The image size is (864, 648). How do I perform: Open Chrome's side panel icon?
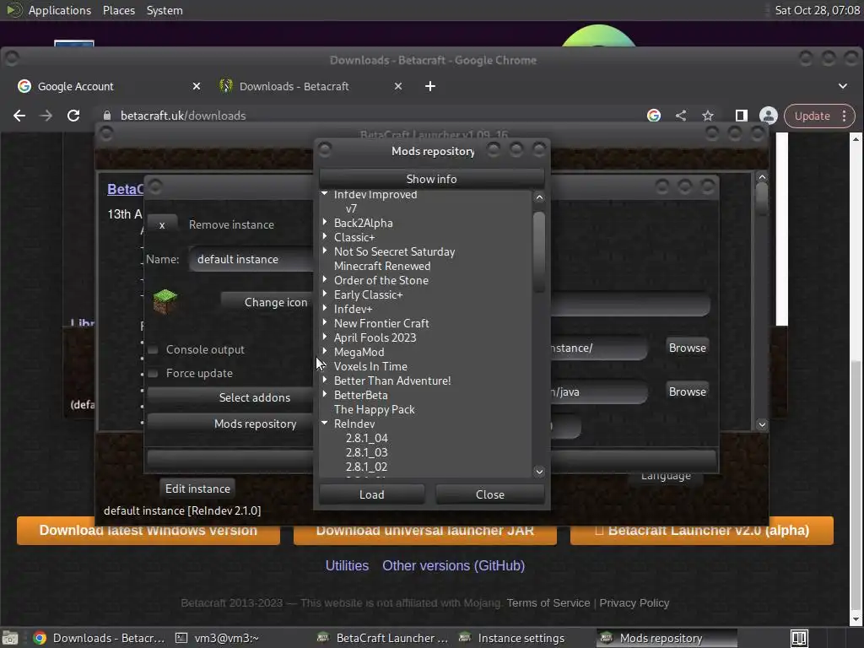pos(741,116)
